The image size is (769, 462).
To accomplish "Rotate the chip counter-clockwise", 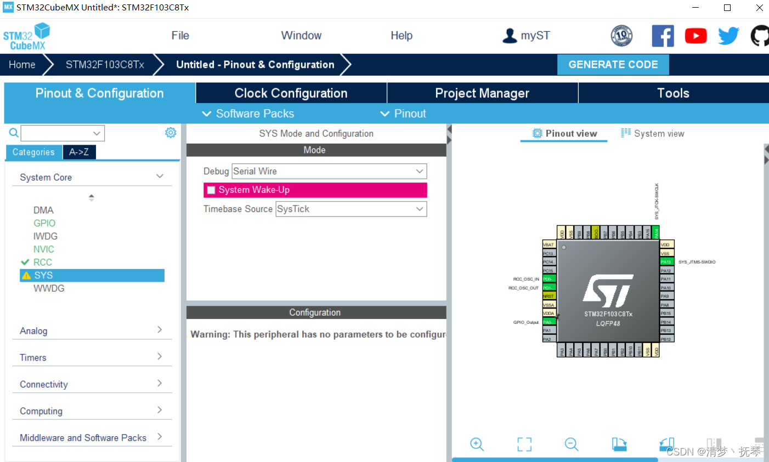I will pos(666,444).
